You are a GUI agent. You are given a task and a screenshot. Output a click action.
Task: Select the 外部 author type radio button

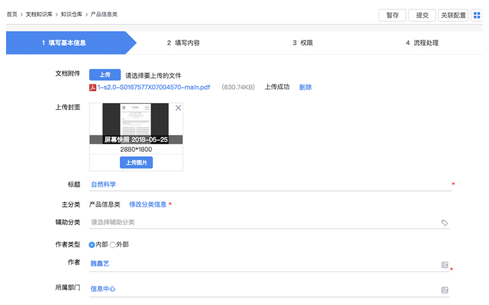pos(112,245)
